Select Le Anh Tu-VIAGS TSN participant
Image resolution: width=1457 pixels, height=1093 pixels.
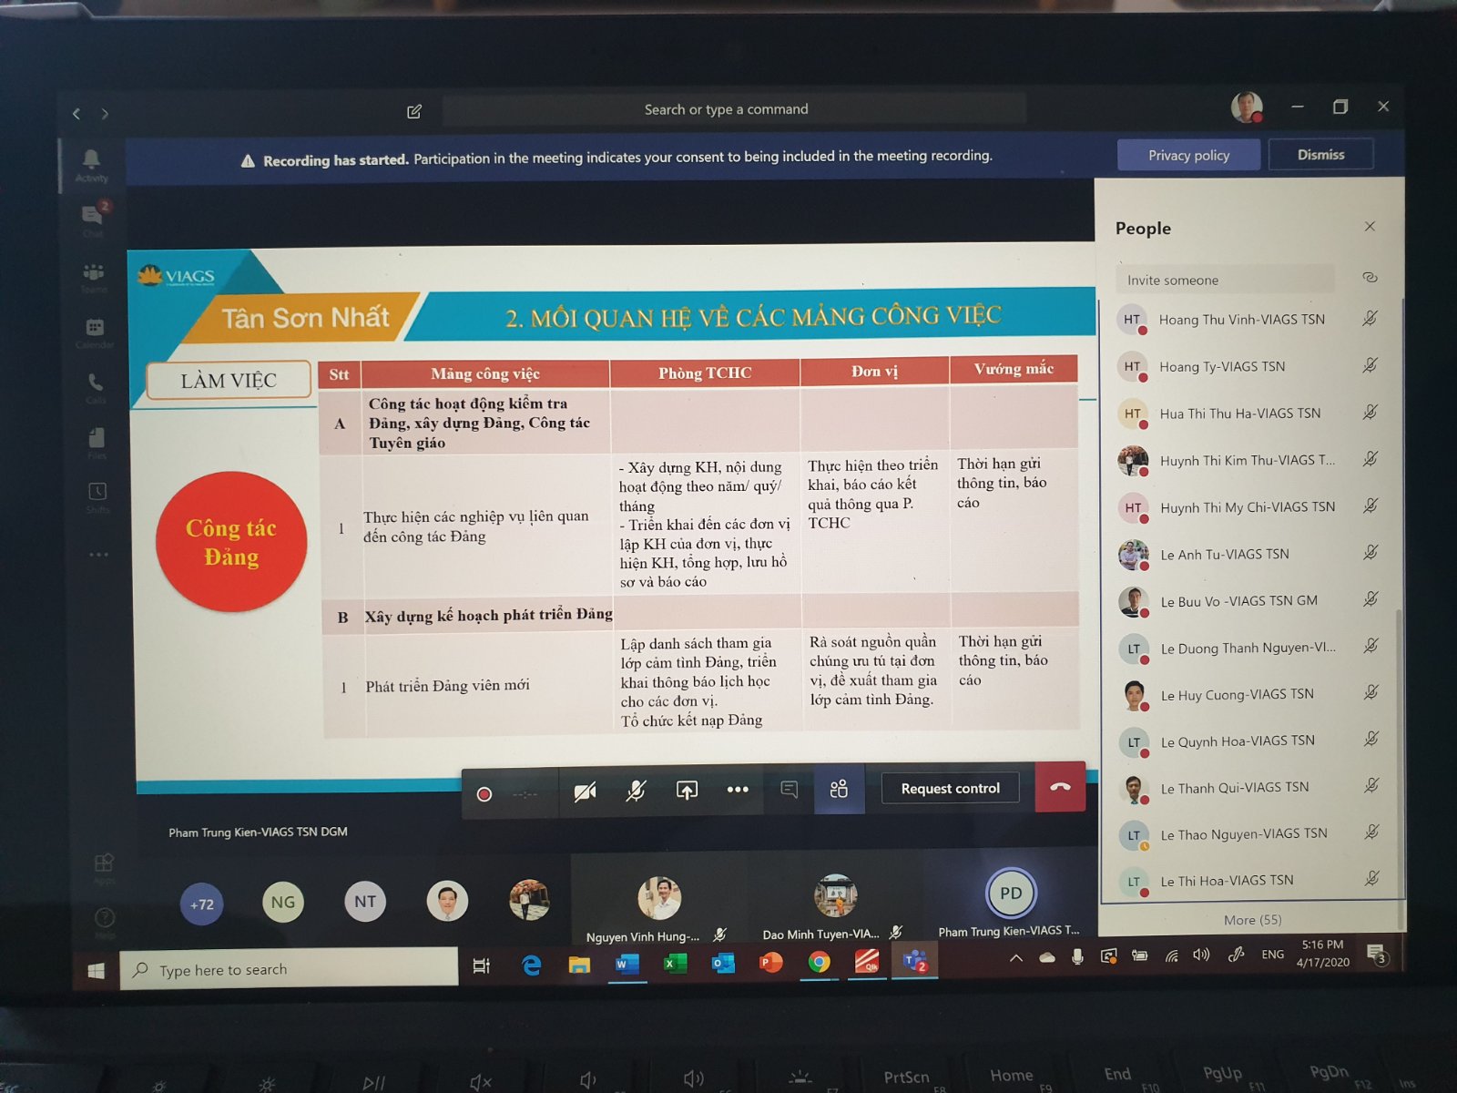tap(1249, 554)
